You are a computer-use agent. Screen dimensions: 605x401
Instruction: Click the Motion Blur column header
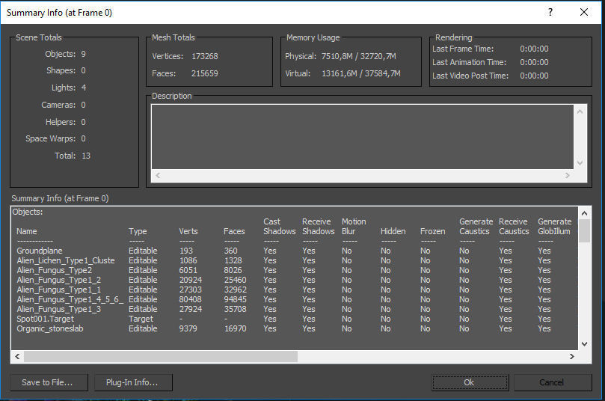click(354, 227)
